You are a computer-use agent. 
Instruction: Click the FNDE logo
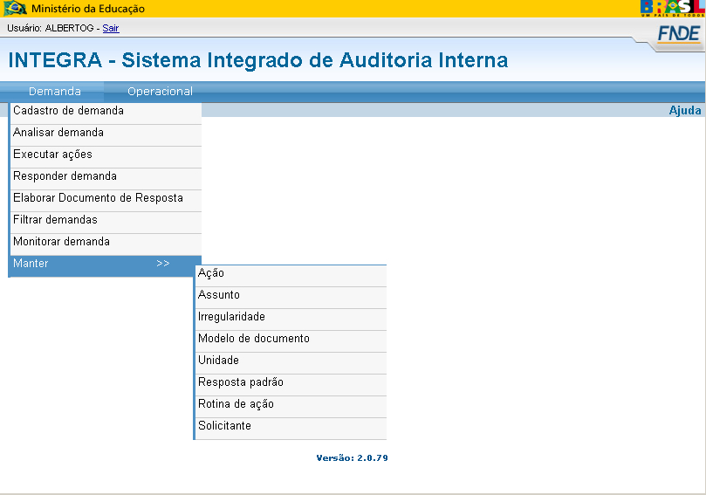click(x=679, y=34)
